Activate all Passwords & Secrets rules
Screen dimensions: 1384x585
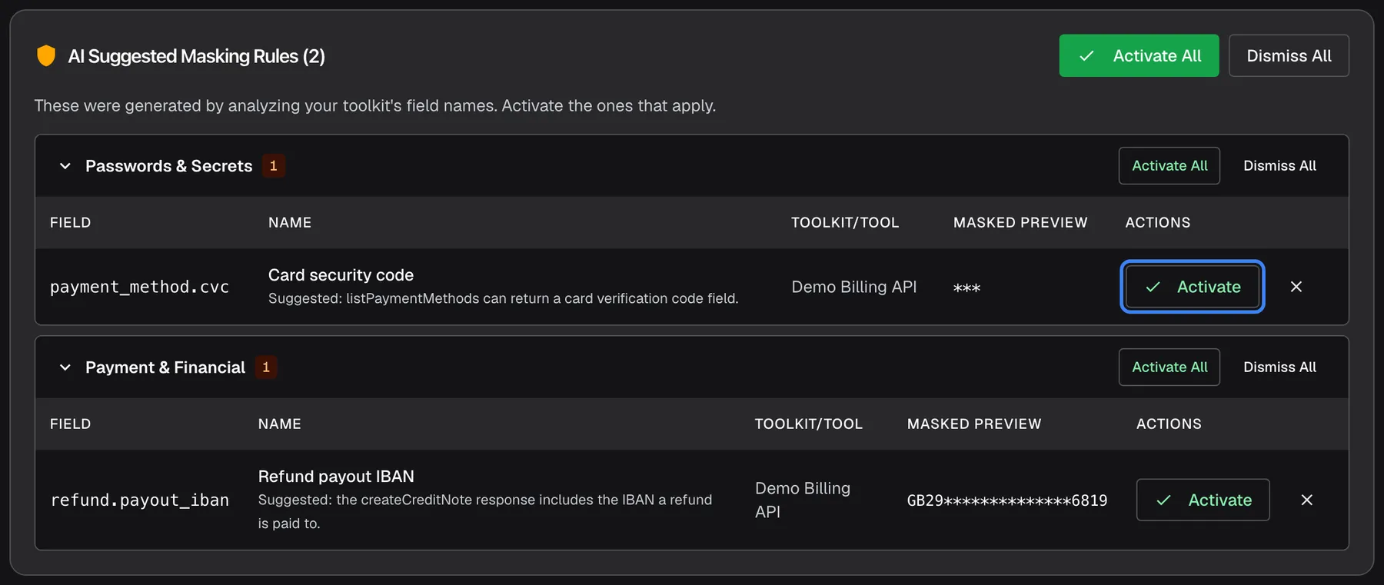pyautogui.click(x=1169, y=166)
